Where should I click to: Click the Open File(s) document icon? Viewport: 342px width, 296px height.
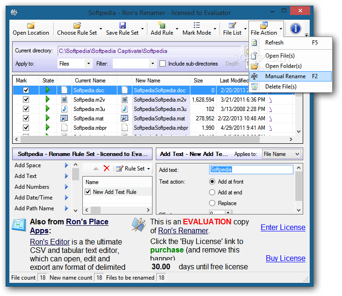tap(255, 56)
